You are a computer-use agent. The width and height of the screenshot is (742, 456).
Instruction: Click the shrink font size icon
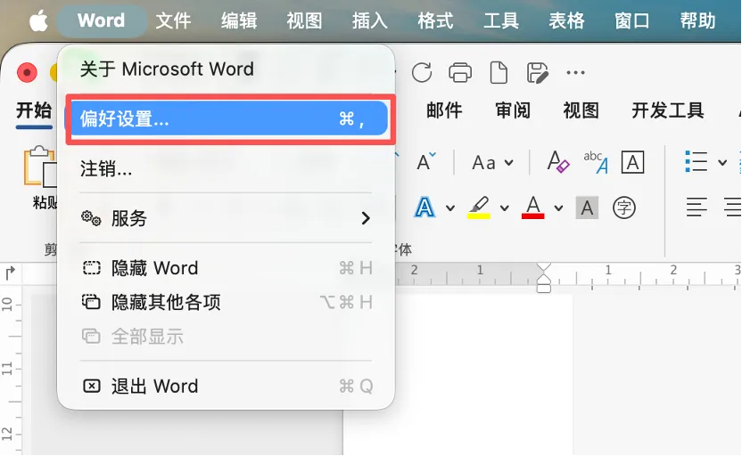[x=426, y=162]
